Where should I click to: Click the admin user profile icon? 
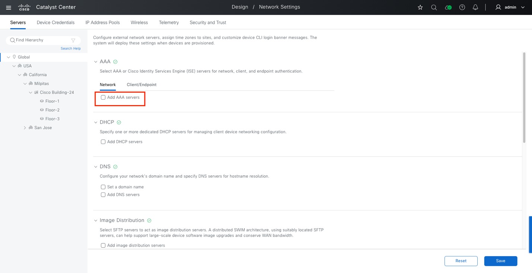[x=497, y=7]
